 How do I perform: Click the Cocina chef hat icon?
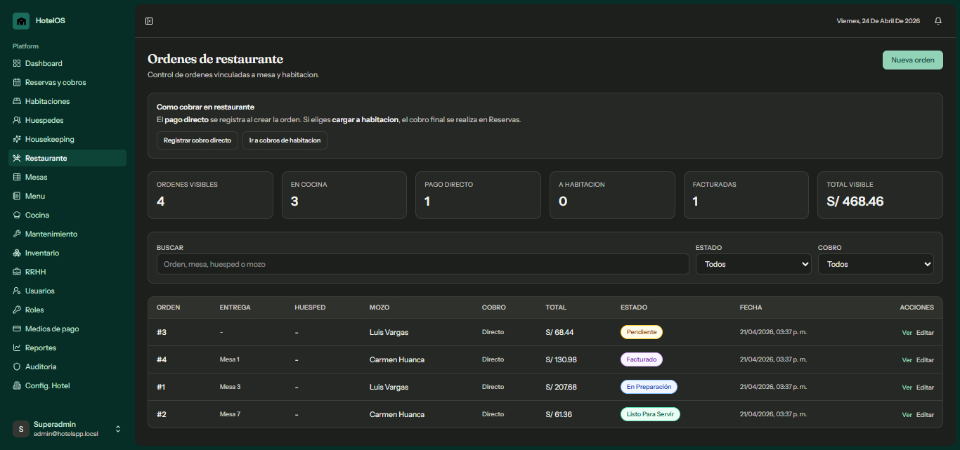click(17, 215)
